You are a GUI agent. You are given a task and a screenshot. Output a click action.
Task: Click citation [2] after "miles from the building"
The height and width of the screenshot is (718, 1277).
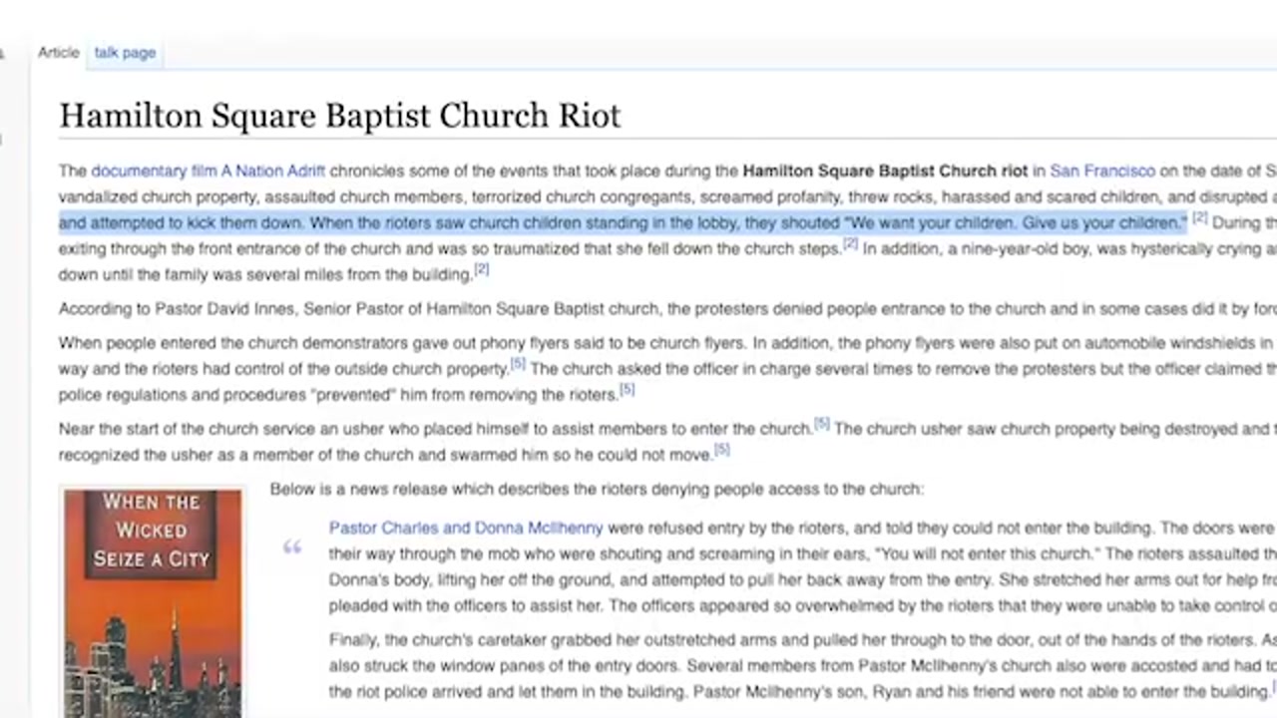point(482,269)
